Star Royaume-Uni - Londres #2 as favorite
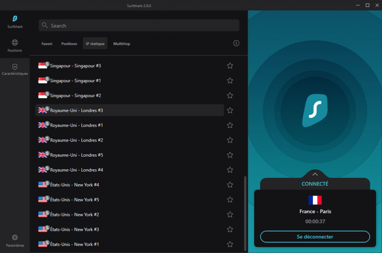Viewport: 382px width, 253px height. pos(230,140)
